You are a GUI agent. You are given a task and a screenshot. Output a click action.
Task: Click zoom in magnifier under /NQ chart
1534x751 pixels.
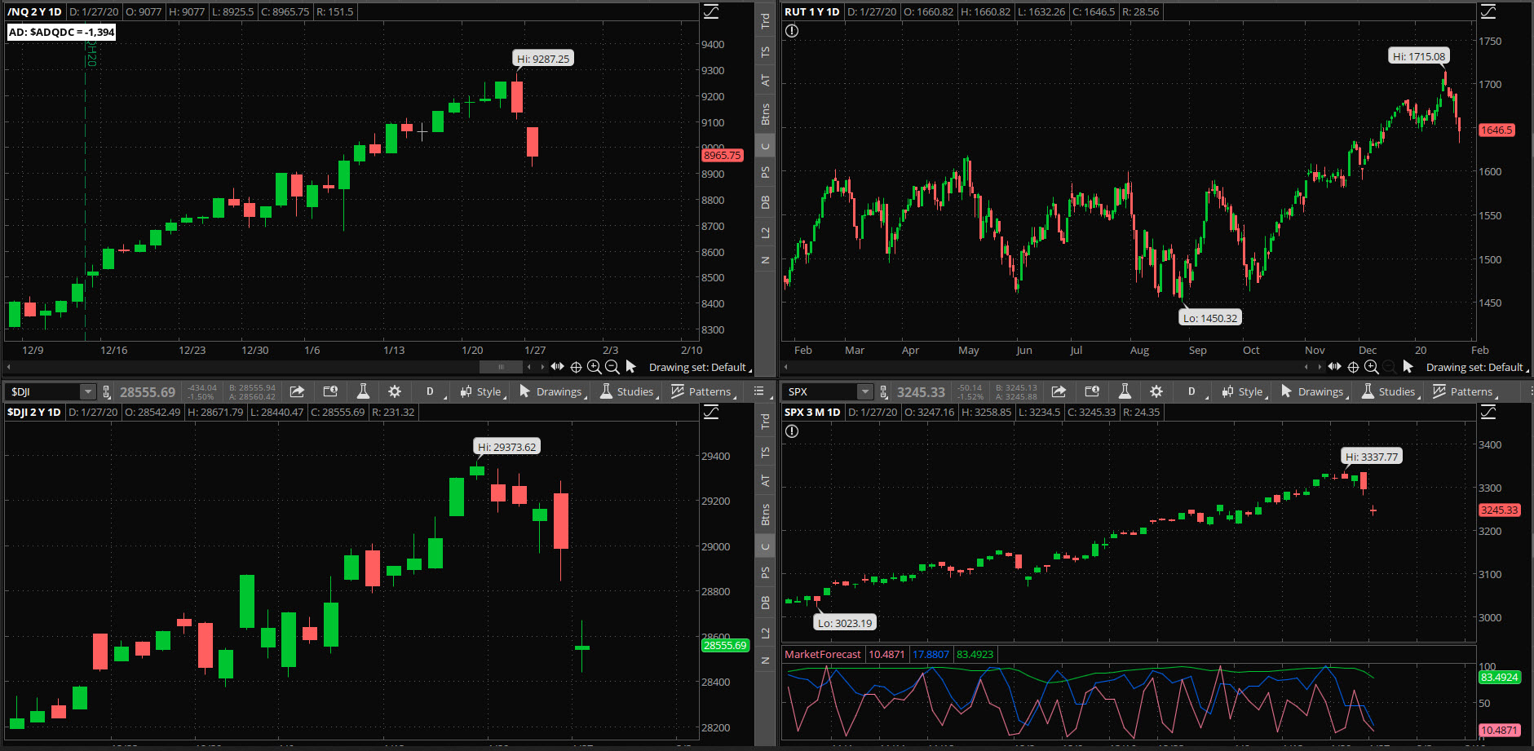point(595,367)
